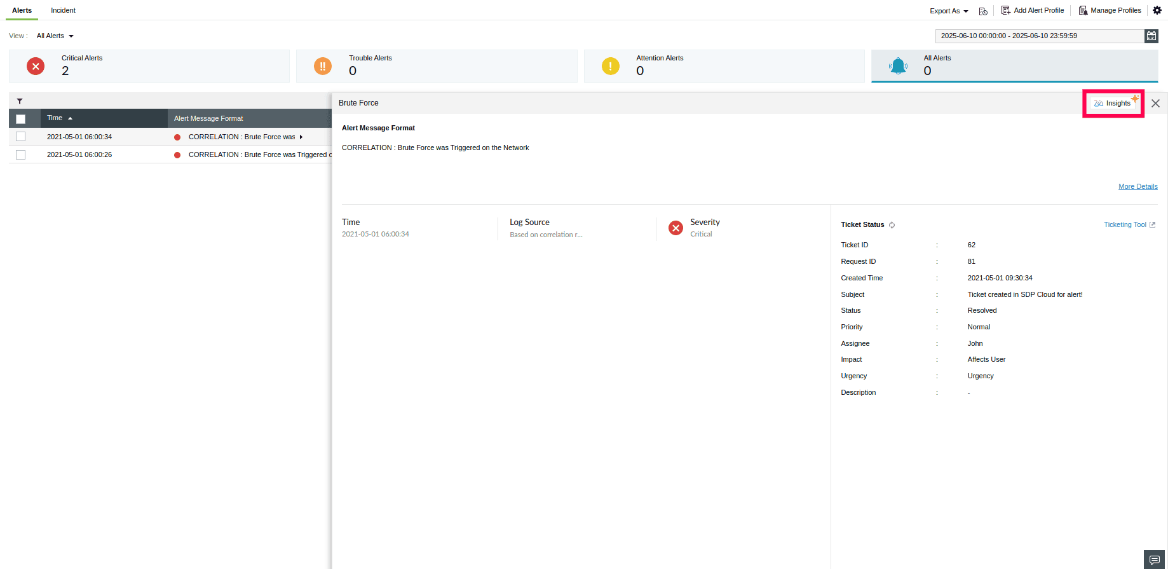1168x569 pixels.
Task: Click Add Alert Profile
Action: (x=1033, y=10)
